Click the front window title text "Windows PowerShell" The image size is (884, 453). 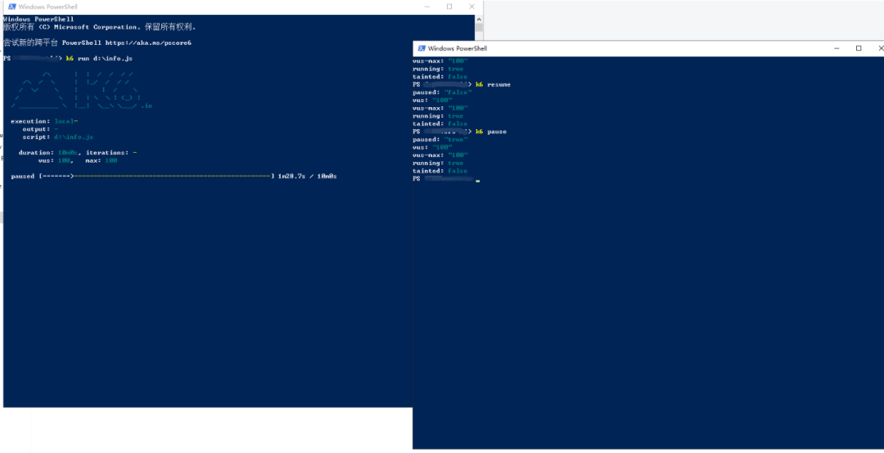point(458,48)
